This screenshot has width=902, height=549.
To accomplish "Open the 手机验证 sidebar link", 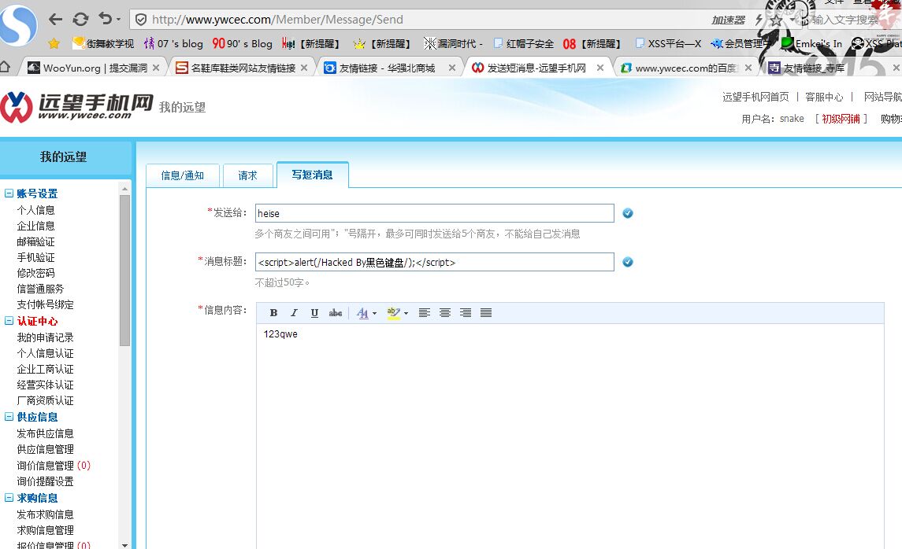I will pyautogui.click(x=35, y=257).
